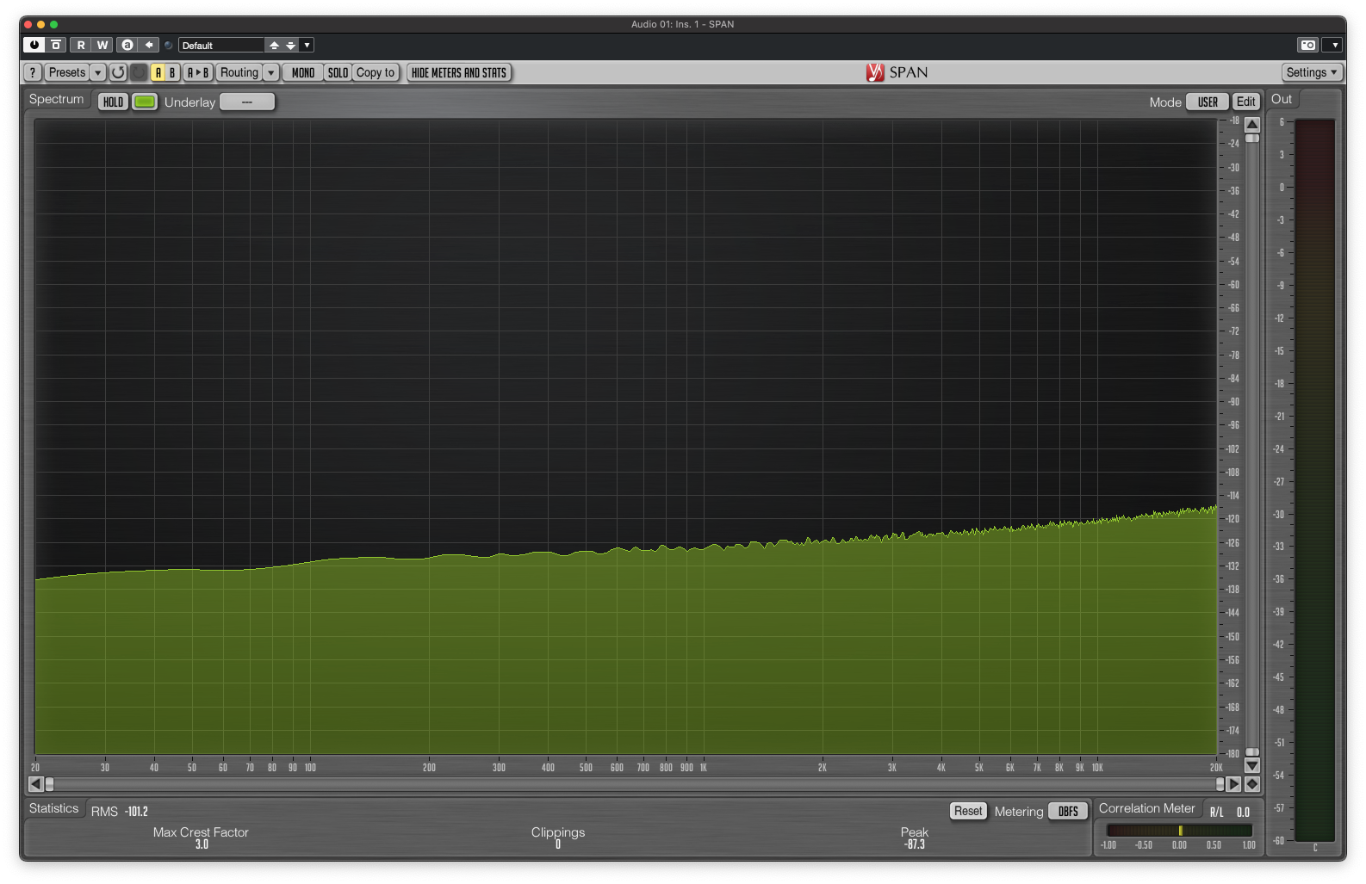The width and height of the screenshot is (1366, 884).
Task: Click the green spectrum color swatch
Action: click(145, 102)
